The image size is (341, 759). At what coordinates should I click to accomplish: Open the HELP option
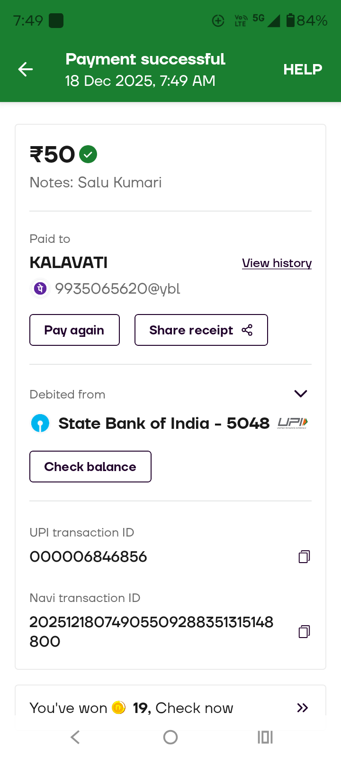point(303,70)
